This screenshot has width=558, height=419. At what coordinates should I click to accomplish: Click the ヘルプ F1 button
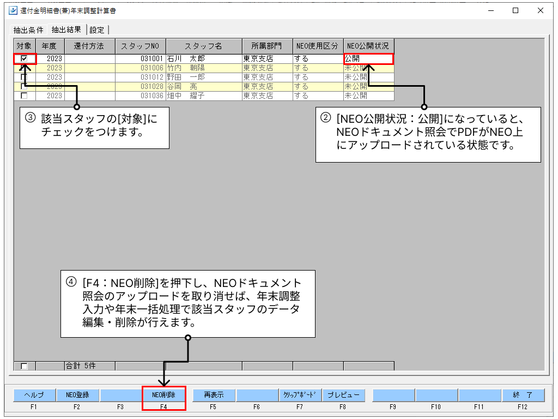point(34,395)
